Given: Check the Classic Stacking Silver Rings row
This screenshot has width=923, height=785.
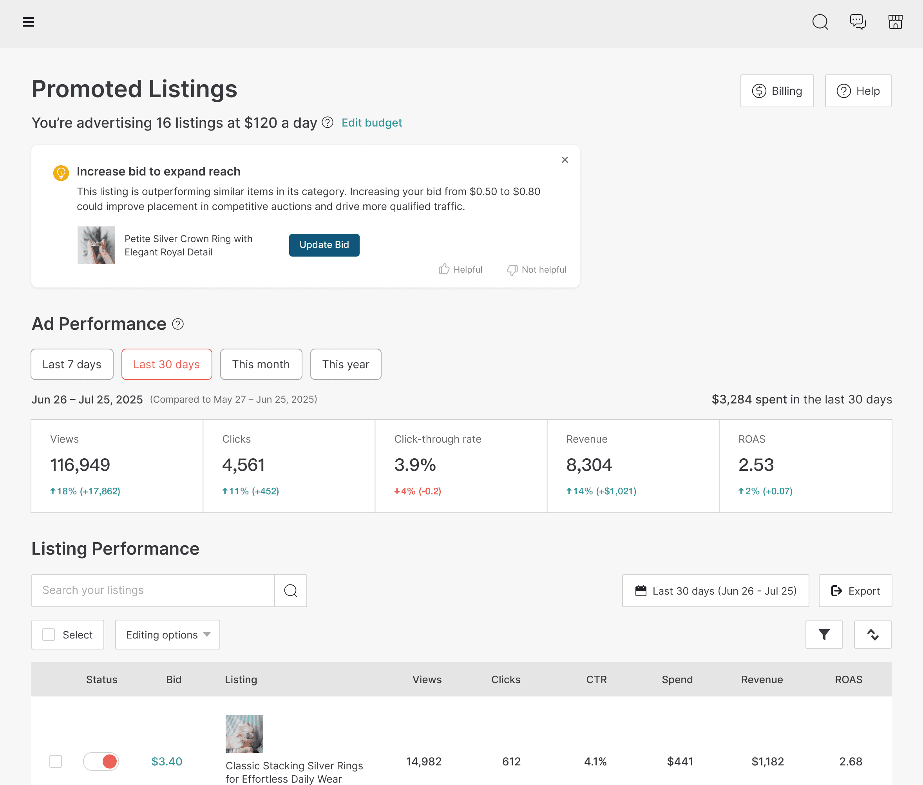Looking at the screenshot, I should tap(56, 761).
